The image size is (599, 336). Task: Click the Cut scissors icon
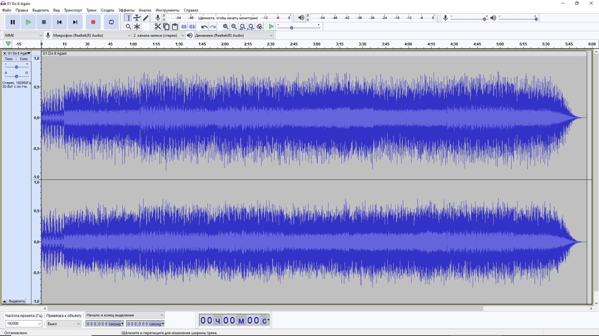tap(158, 26)
